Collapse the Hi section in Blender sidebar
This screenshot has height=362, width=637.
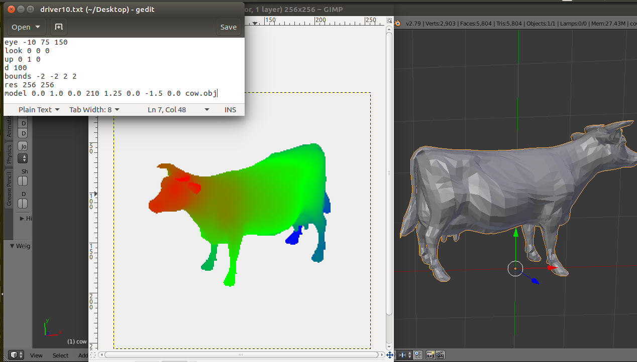tap(24, 218)
